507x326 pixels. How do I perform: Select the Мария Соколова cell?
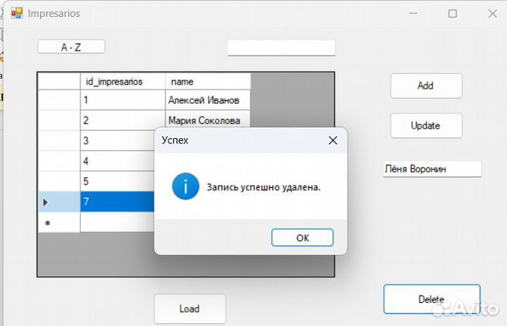[x=208, y=120]
